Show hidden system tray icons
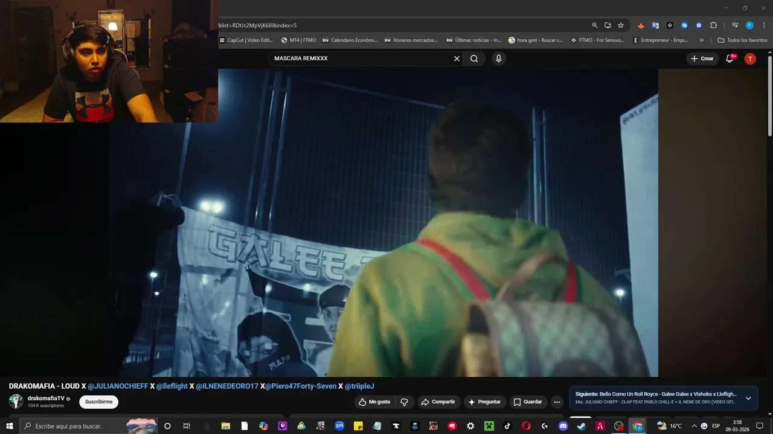This screenshot has width=773, height=434. [x=694, y=426]
